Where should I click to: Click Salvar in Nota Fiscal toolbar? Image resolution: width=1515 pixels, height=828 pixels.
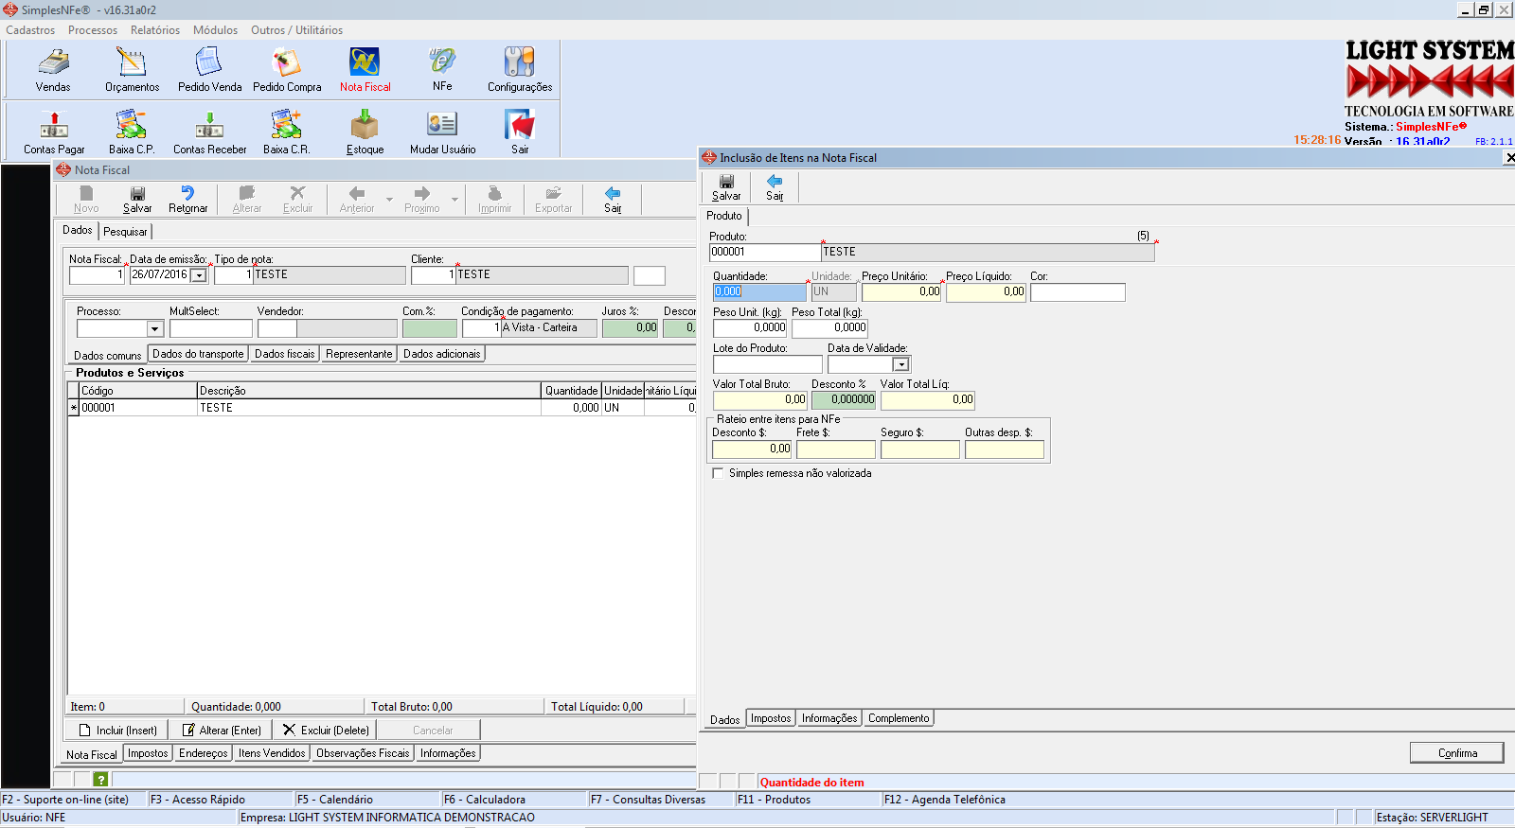point(137,200)
